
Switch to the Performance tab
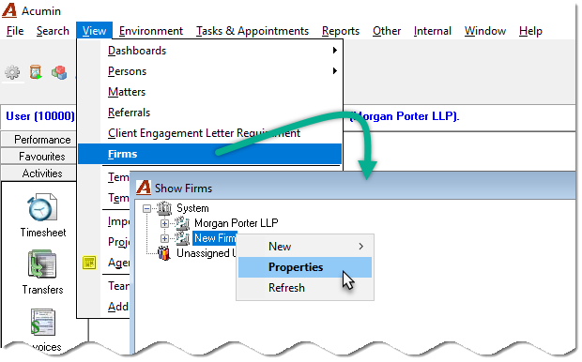[38, 140]
